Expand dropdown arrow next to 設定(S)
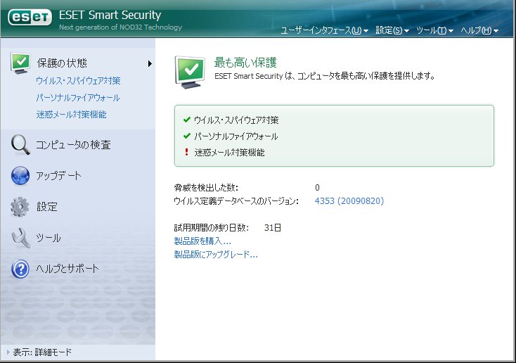 coord(406,31)
